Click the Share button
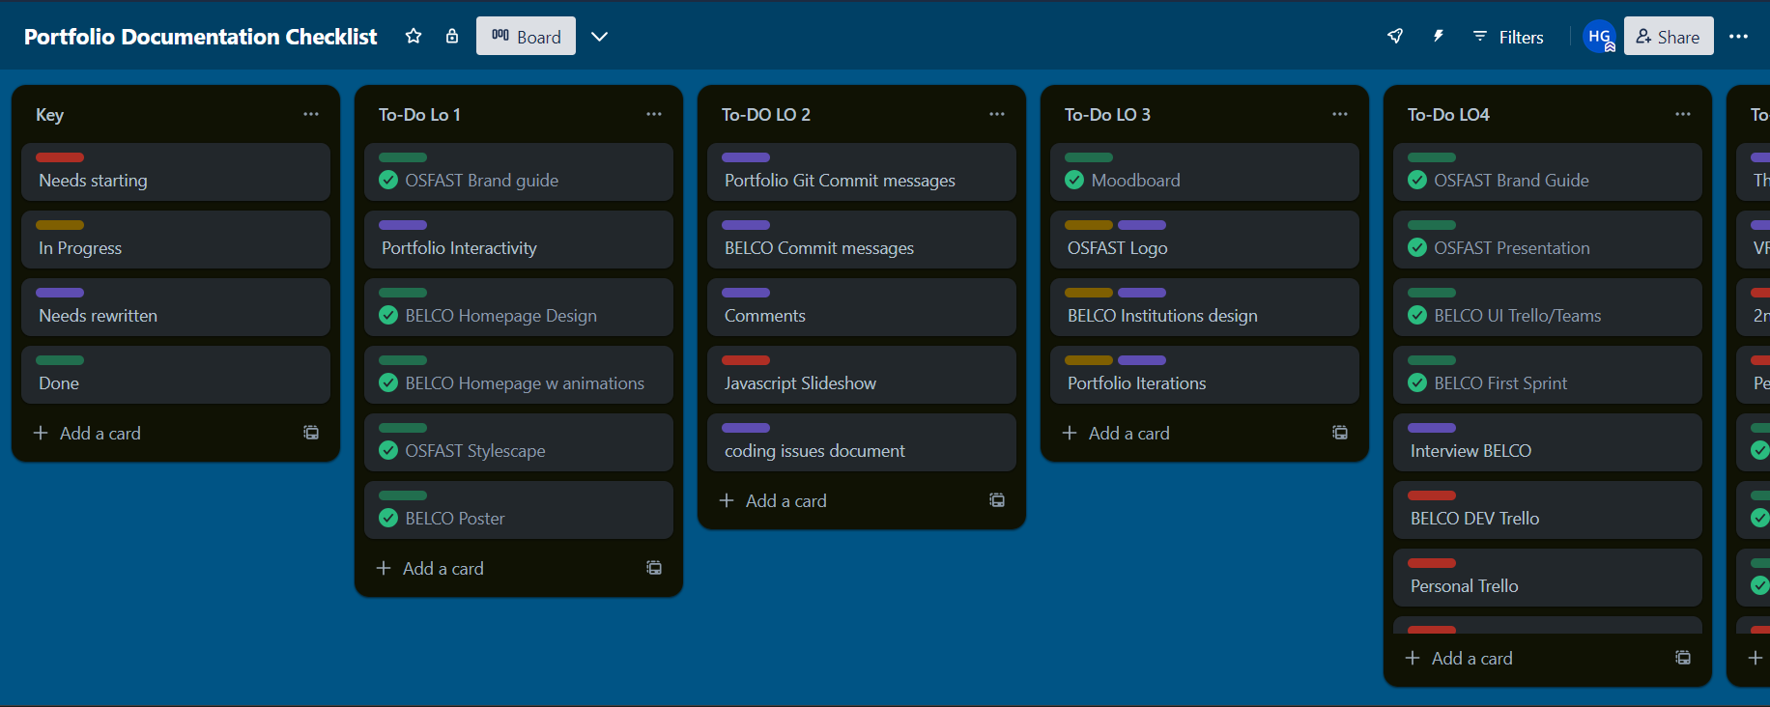Viewport: 1770px width, 707px height. 1669,36
